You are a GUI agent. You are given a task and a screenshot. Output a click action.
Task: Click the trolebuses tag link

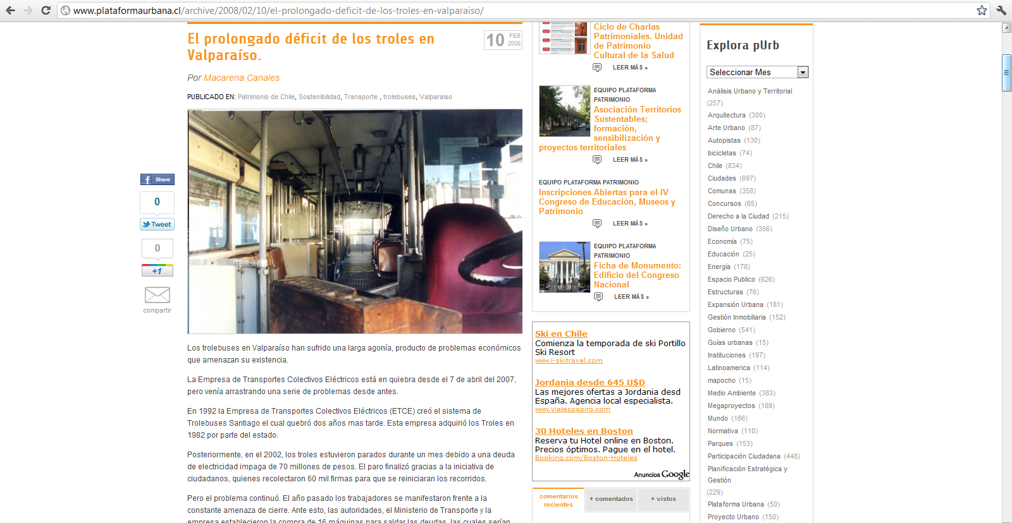(x=399, y=97)
